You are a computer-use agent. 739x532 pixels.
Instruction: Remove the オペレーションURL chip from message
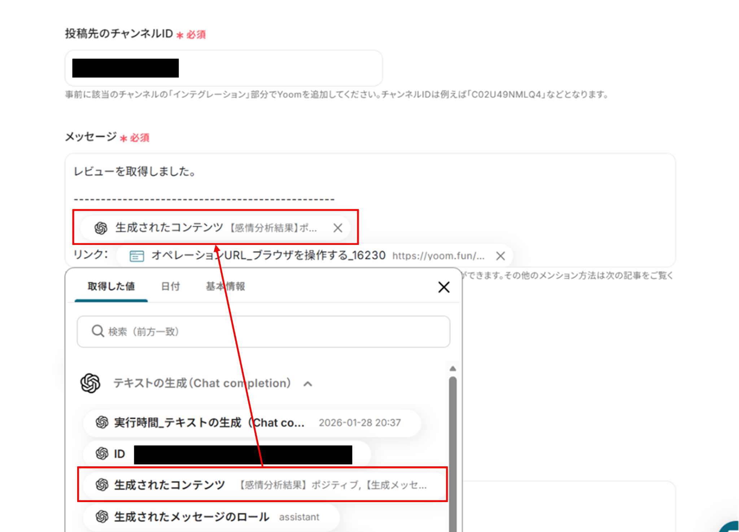click(500, 256)
